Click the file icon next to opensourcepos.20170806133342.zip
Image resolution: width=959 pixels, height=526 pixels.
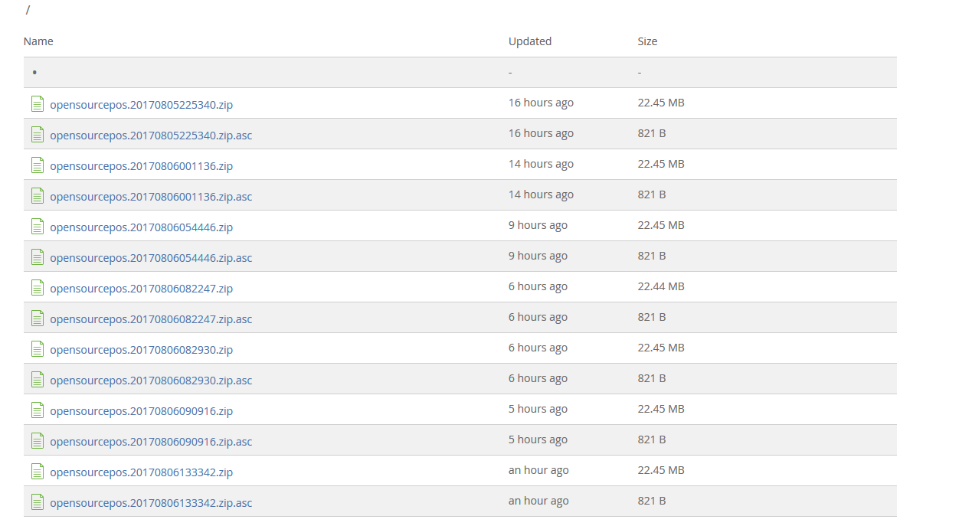38,471
